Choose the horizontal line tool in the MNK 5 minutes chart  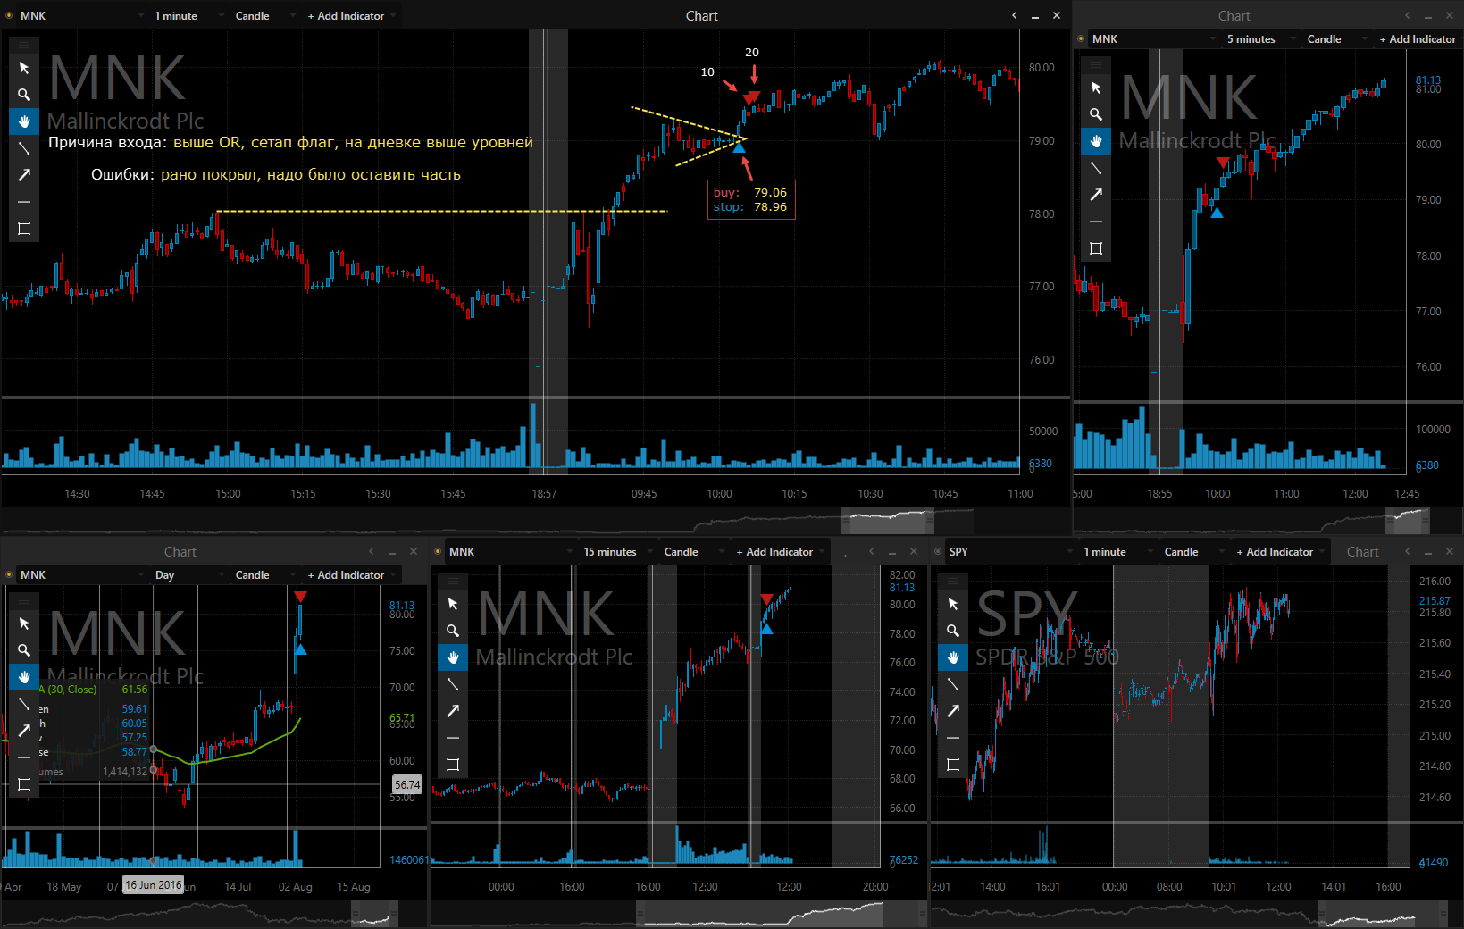[x=1096, y=222]
